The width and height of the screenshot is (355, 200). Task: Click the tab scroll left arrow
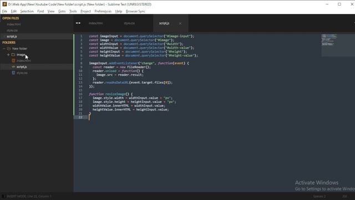click(x=77, y=23)
